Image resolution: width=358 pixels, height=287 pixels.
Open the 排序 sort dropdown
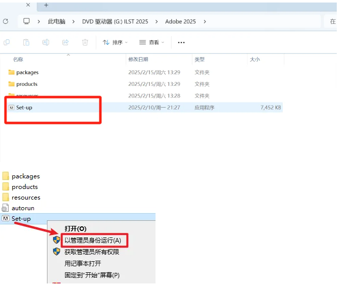pyautogui.click(x=115, y=42)
